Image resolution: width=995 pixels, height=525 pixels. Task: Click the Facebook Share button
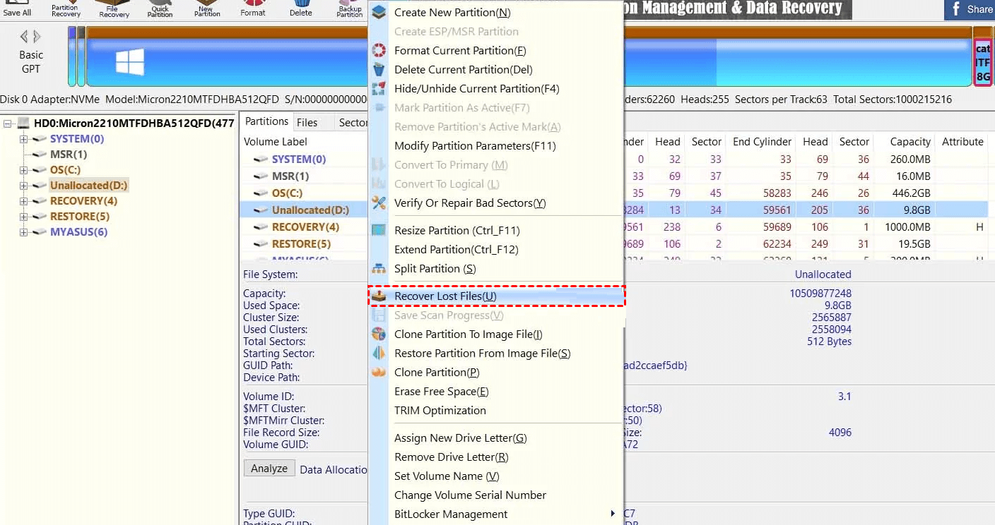point(970,9)
